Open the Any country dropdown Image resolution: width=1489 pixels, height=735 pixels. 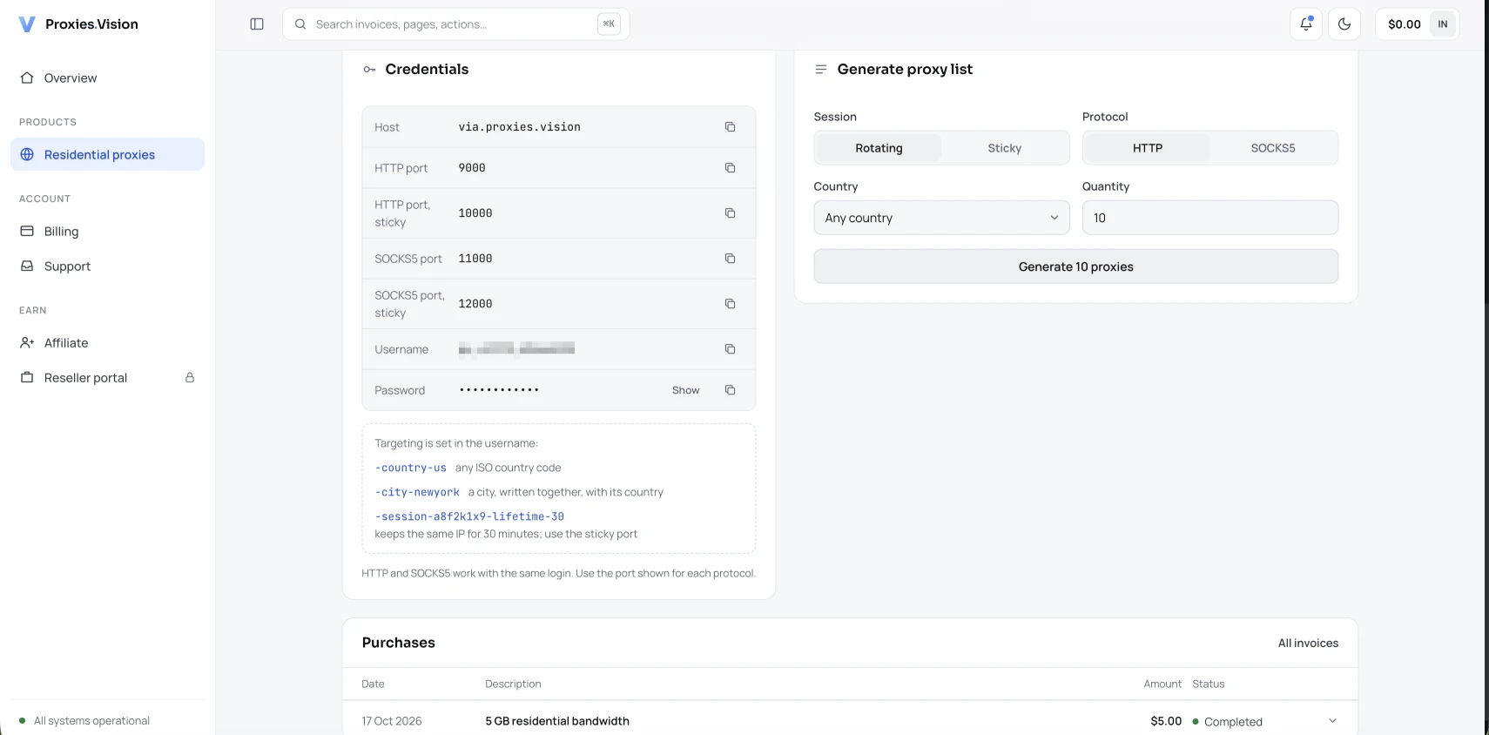941,218
